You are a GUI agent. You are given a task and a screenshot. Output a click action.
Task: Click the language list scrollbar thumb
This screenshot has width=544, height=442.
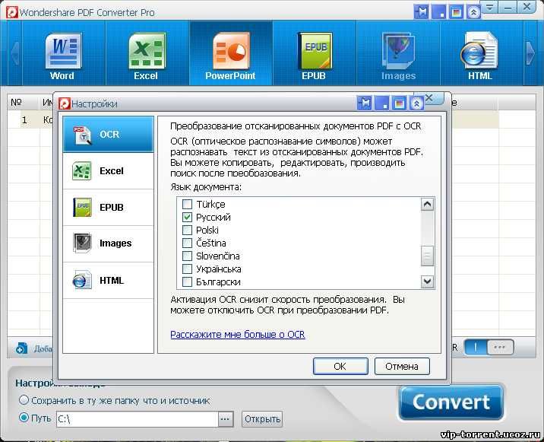tap(428, 256)
